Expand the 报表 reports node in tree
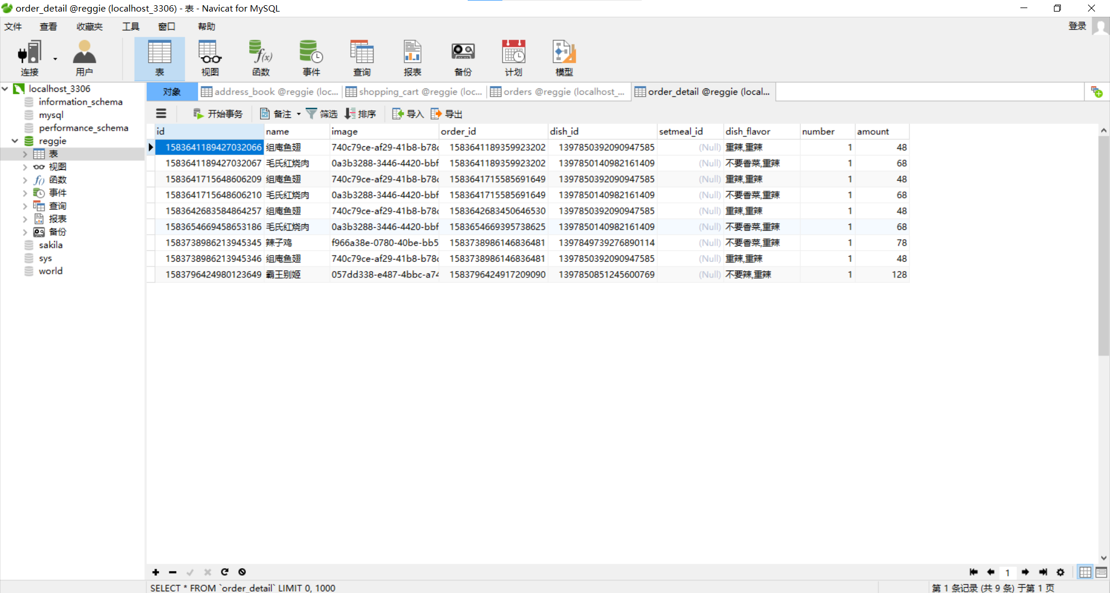This screenshot has height=593, width=1110. click(x=25, y=219)
